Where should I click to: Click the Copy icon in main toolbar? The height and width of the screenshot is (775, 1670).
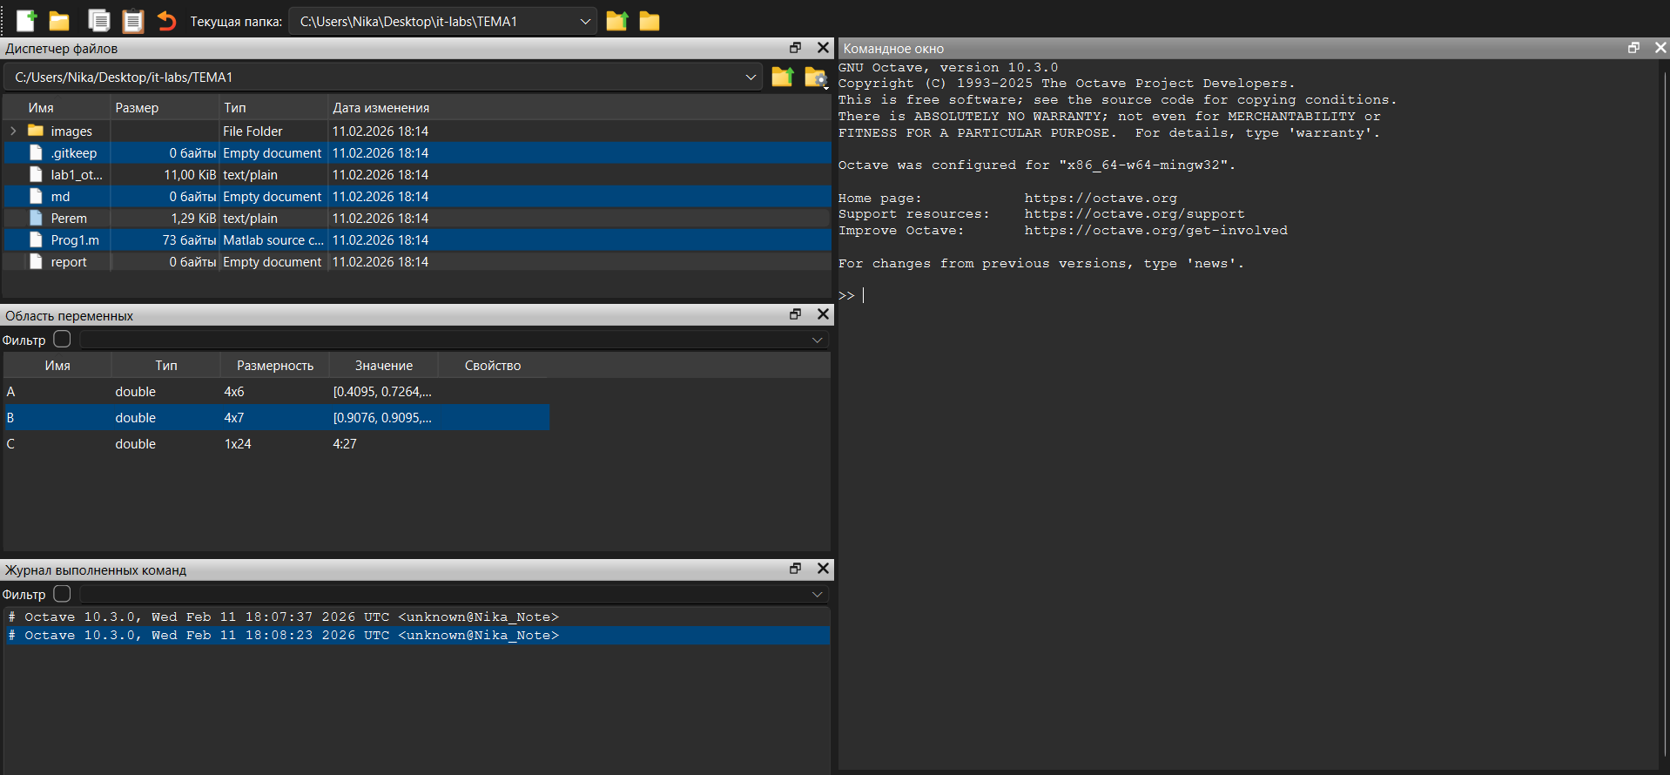click(x=99, y=21)
